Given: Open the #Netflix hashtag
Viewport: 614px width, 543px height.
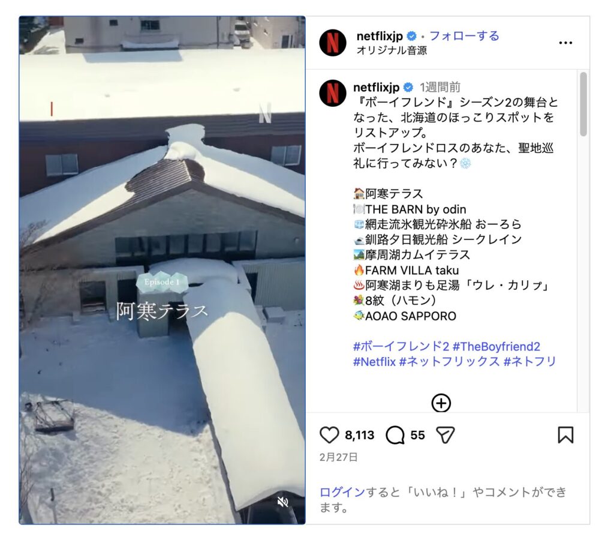Looking at the screenshot, I should point(374,362).
